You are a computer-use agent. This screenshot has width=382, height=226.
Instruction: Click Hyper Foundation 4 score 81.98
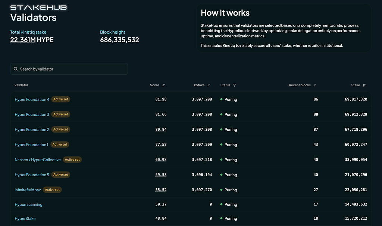click(161, 99)
